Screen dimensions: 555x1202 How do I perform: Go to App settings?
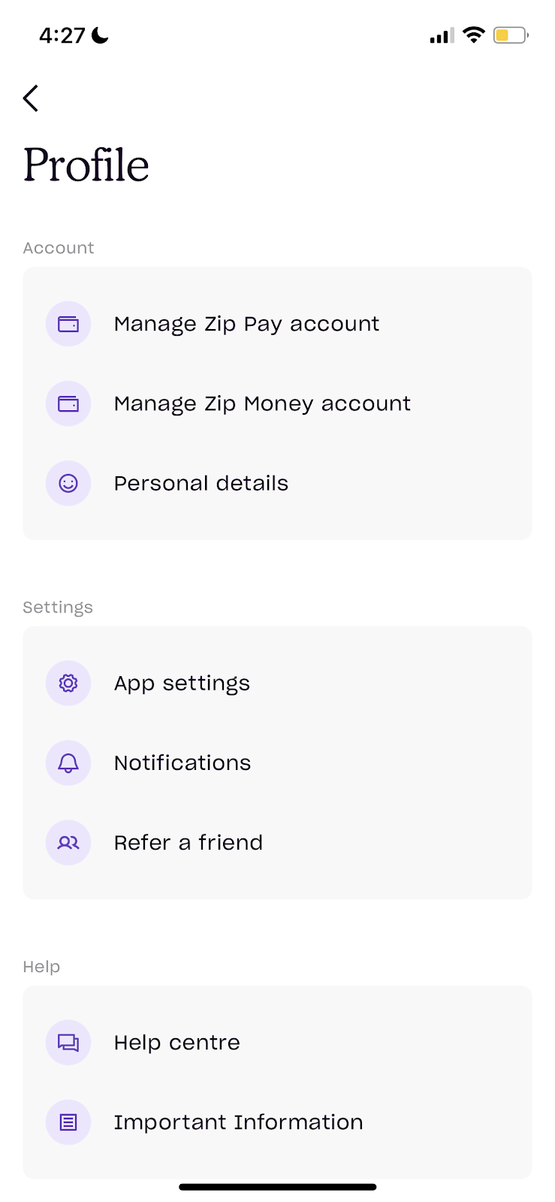[x=182, y=683]
